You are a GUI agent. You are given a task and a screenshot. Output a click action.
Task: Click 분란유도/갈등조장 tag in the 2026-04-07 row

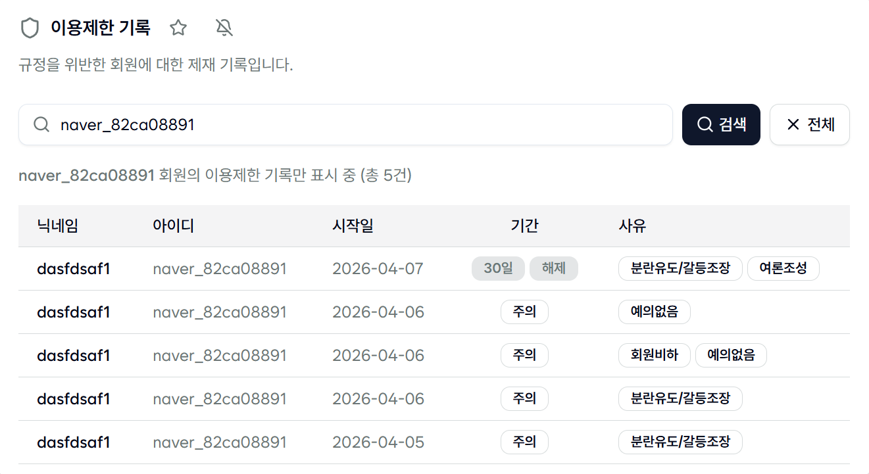(680, 268)
